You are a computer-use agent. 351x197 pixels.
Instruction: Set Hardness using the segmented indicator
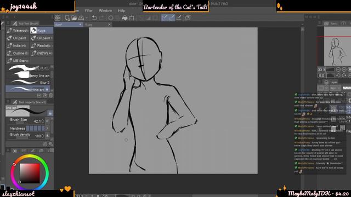(35, 128)
